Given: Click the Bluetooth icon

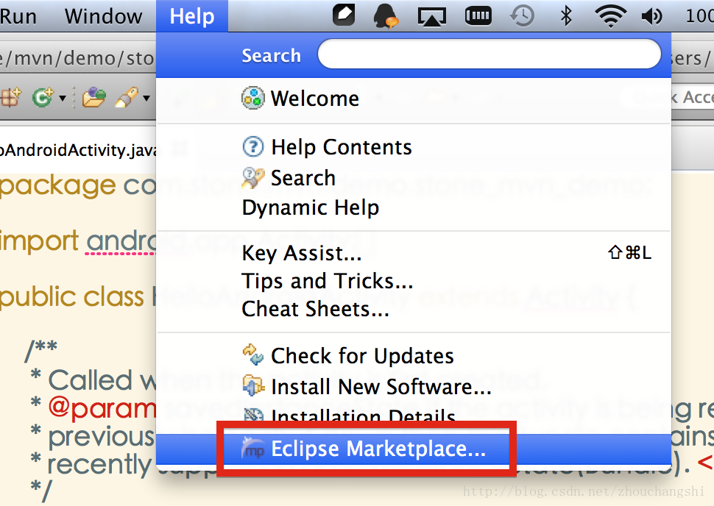Looking at the screenshot, I should pyautogui.click(x=566, y=16).
